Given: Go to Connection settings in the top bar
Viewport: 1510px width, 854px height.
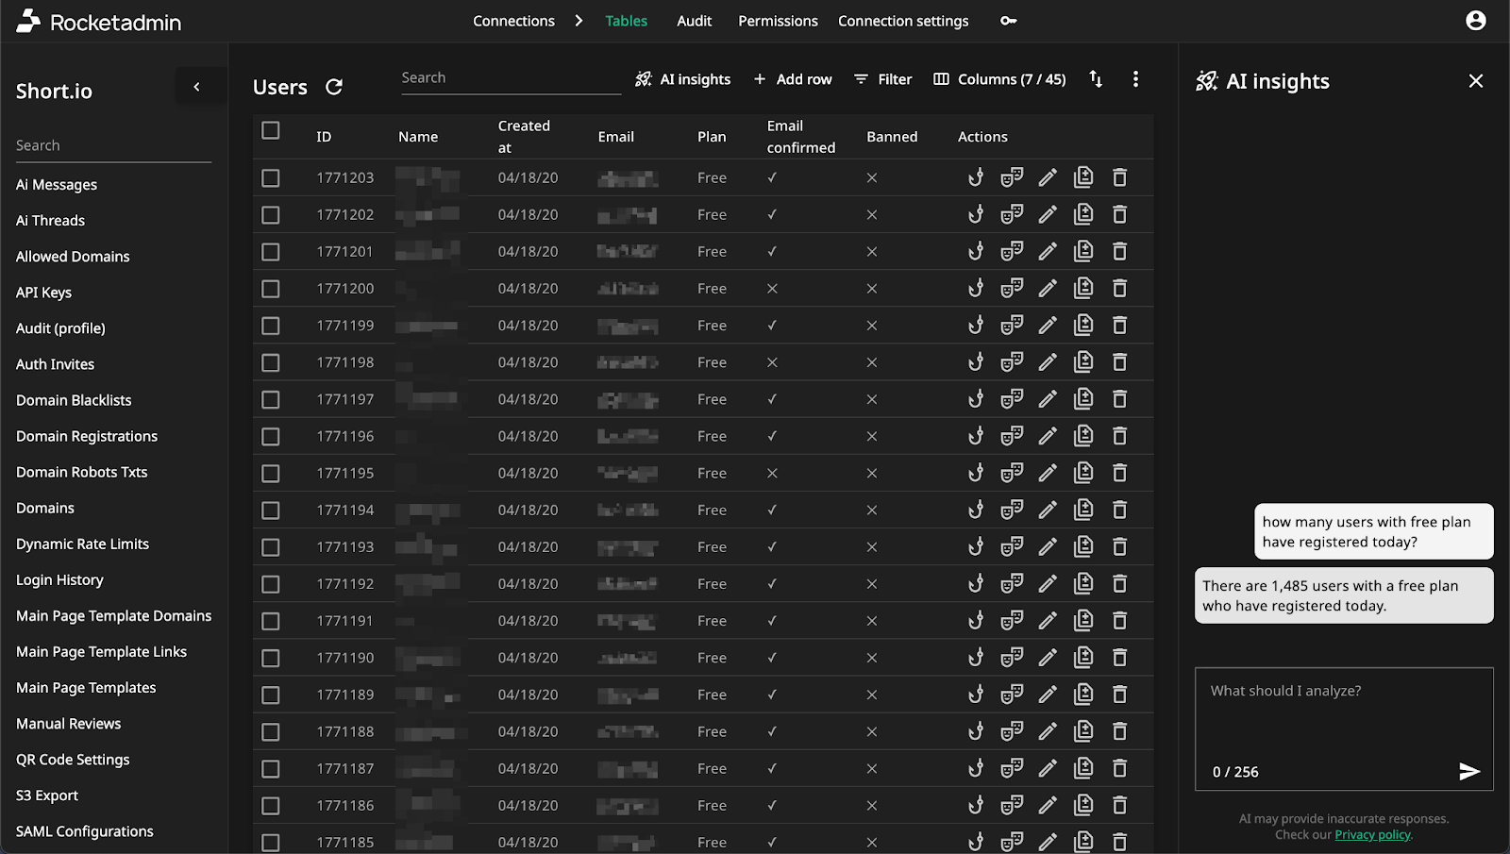Looking at the screenshot, I should (x=902, y=21).
